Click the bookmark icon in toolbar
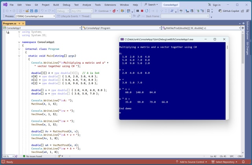Screen dimensions: 252x165 pos(208,11)
